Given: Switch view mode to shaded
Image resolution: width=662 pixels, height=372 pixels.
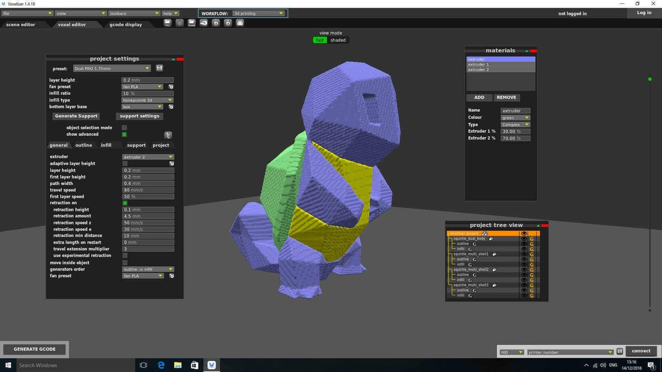Looking at the screenshot, I should pyautogui.click(x=338, y=40).
